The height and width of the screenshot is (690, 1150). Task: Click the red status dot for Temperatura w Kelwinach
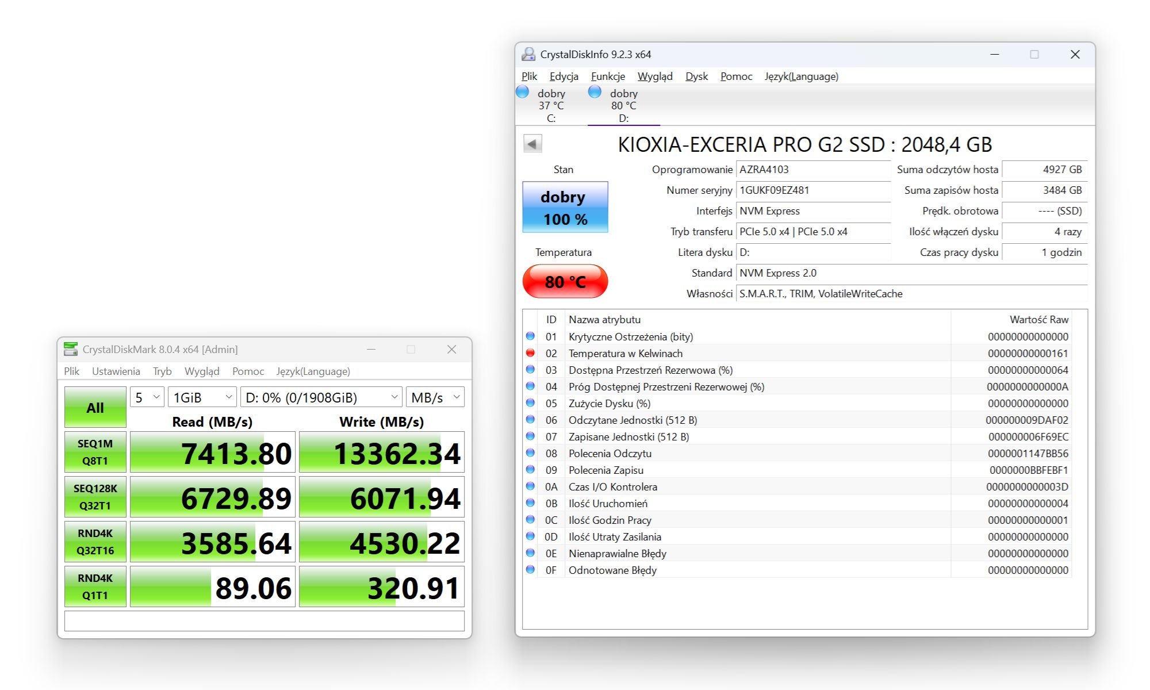pos(530,353)
